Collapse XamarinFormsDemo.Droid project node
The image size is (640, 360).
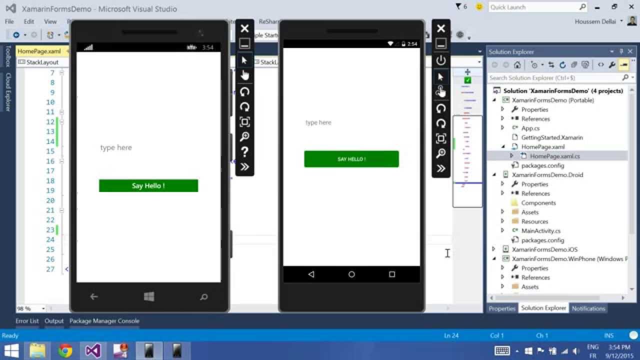coord(494,174)
